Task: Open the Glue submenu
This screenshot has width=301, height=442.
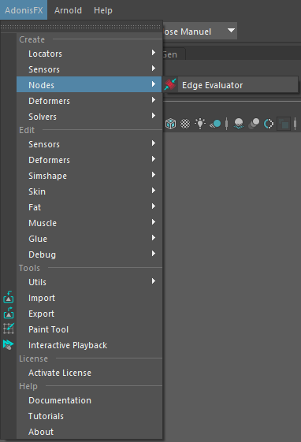Action: pyautogui.click(x=89, y=239)
